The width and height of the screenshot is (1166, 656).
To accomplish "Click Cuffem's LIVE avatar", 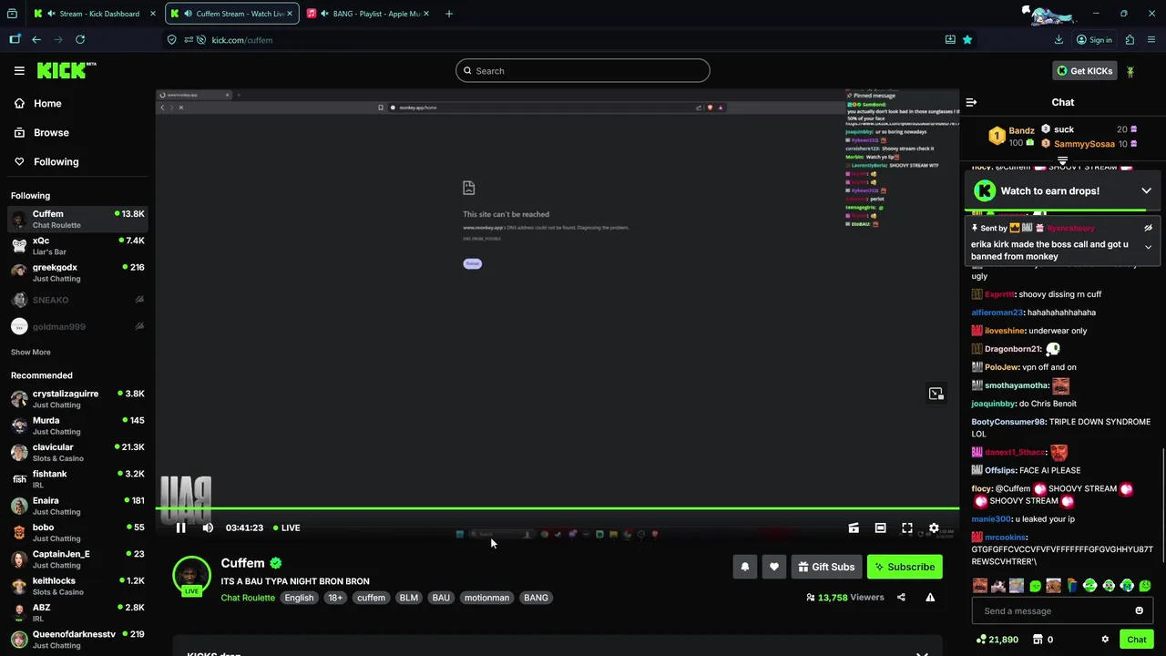I will click(191, 576).
